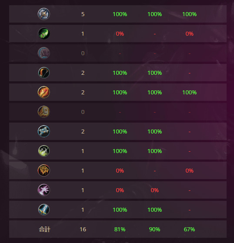Select the orange bow icon
The width and height of the screenshot is (234, 243).
point(44,73)
